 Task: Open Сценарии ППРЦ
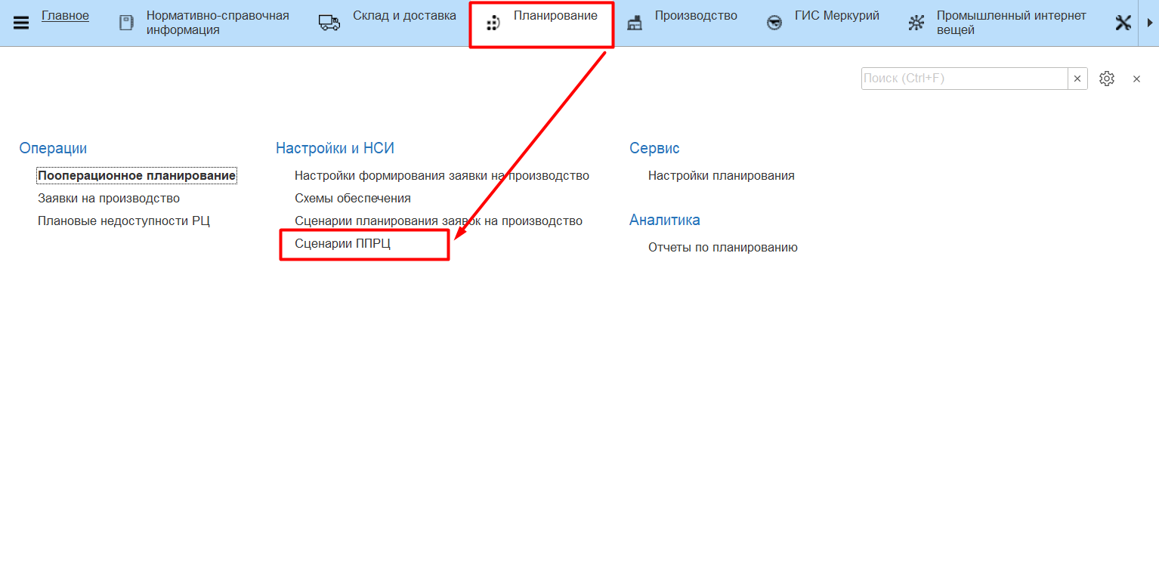click(x=342, y=244)
